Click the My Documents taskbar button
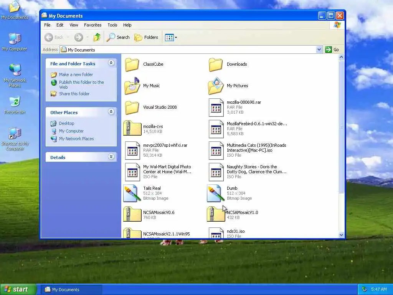The height and width of the screenshot is (295, 393). [72, 290]
